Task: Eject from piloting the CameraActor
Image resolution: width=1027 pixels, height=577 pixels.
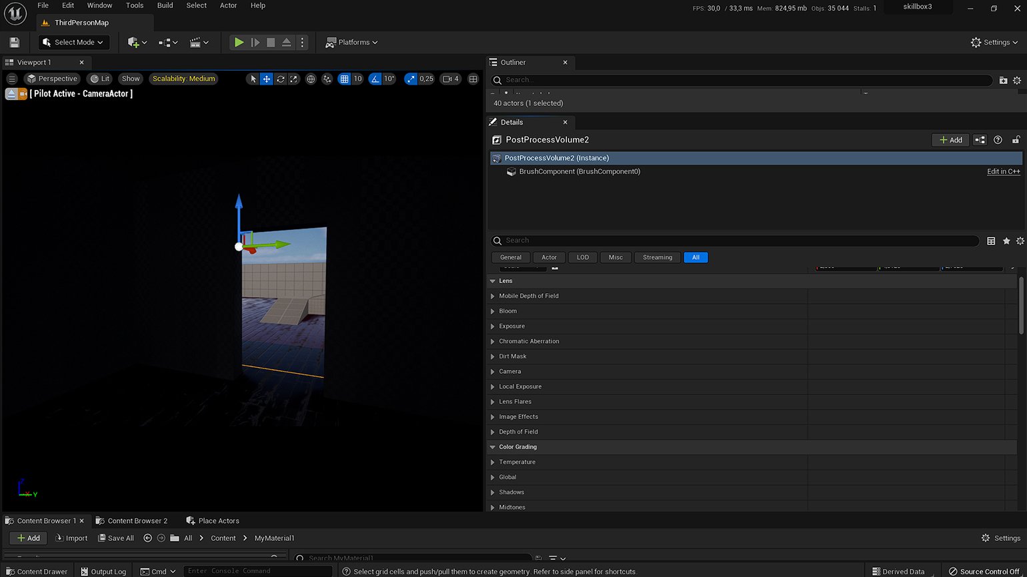Action: coord(11,94)
